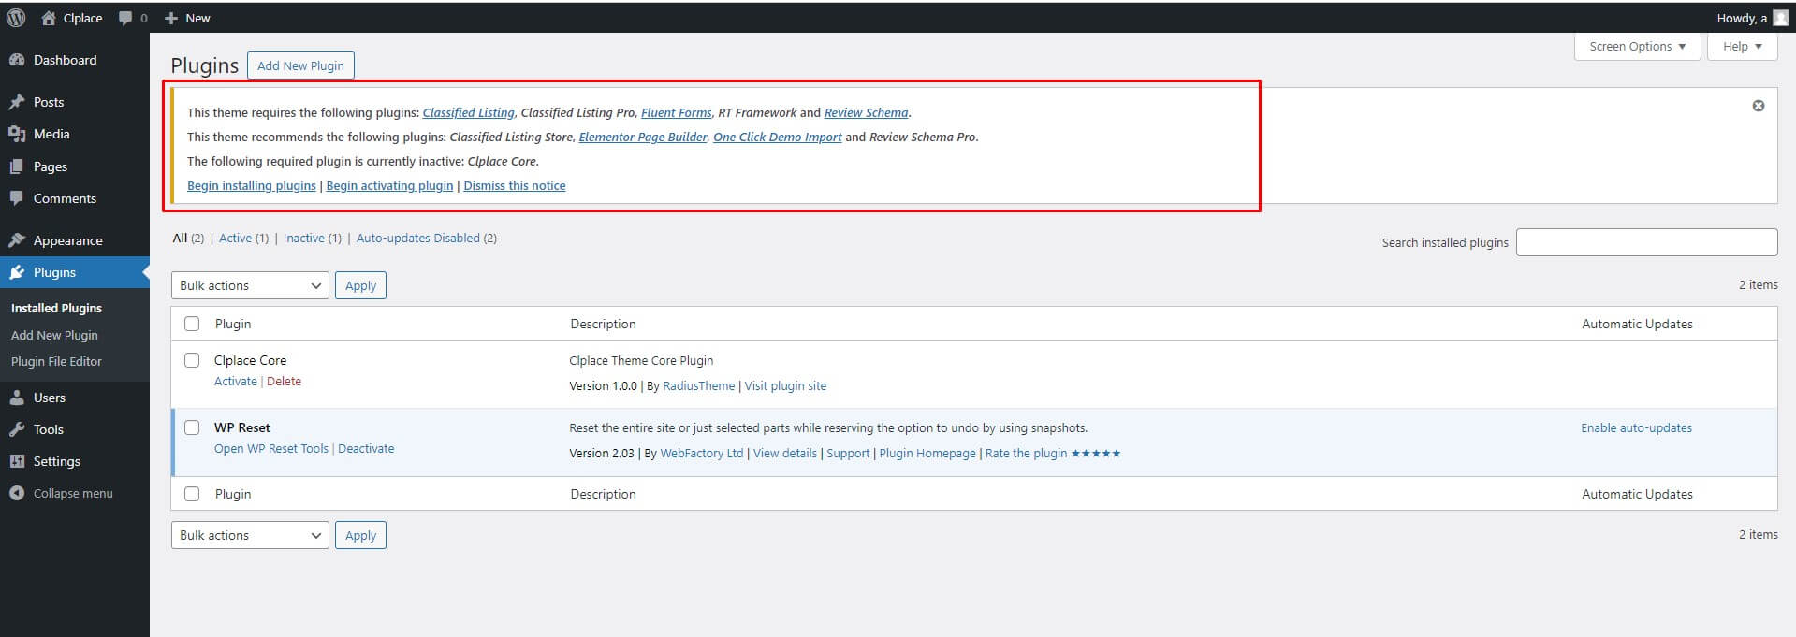Image resolution: width=1796 pixels, height=637 pixels.
Task: Click the Settings sliders icon
Action: [x=17, y=461]
